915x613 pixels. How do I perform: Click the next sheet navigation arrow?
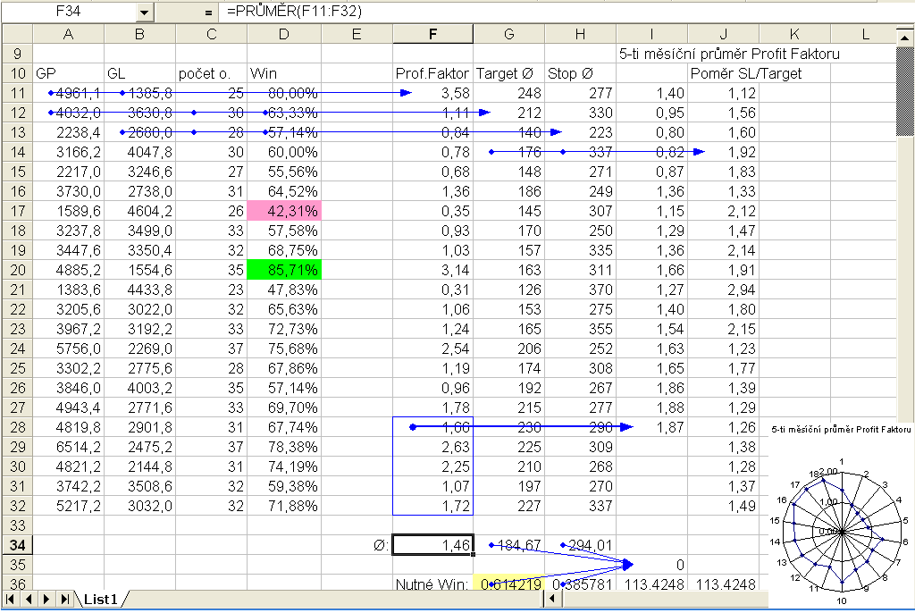coord(46,600)
